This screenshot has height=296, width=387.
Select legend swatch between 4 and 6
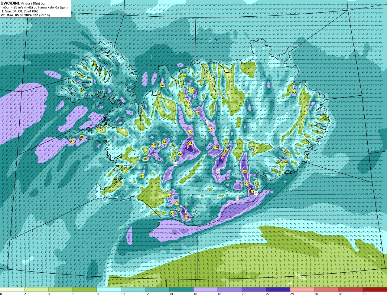tap(60, 290)
